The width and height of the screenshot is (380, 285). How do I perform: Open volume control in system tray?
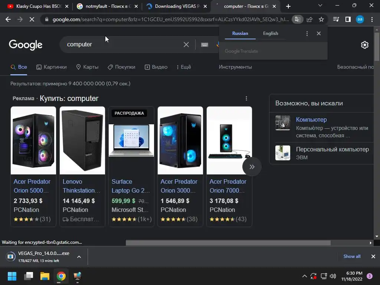(333, 276)
